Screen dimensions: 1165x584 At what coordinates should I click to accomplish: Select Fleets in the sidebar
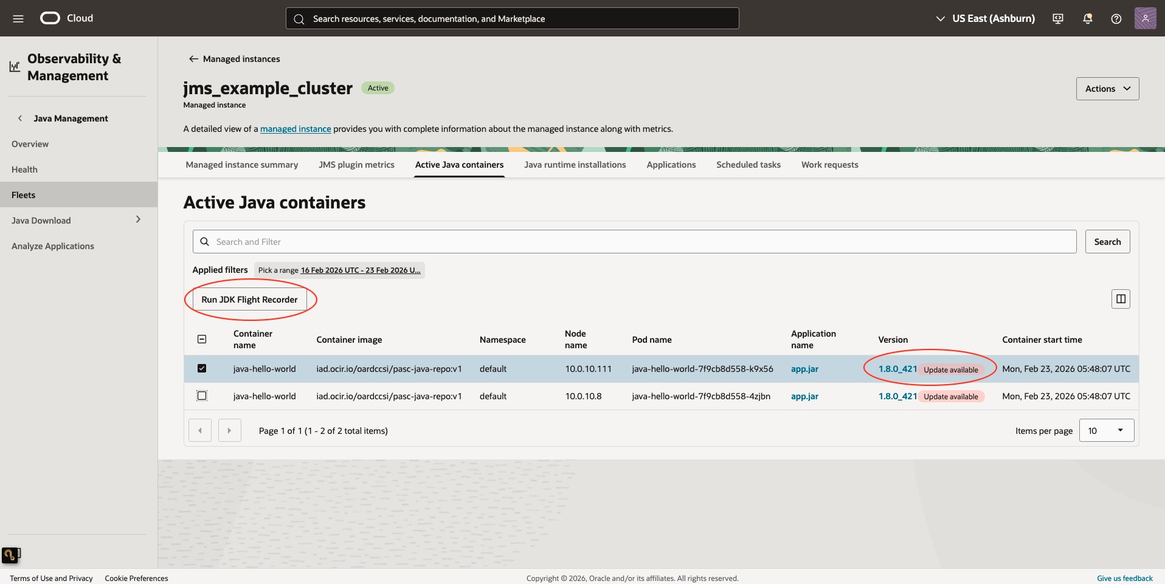point(78,195)
